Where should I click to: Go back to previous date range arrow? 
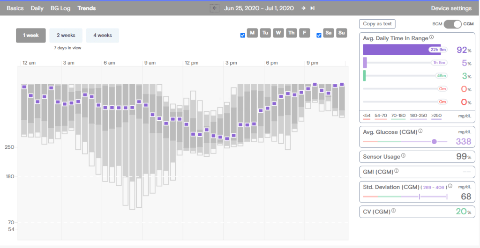(x=215, y=8)
